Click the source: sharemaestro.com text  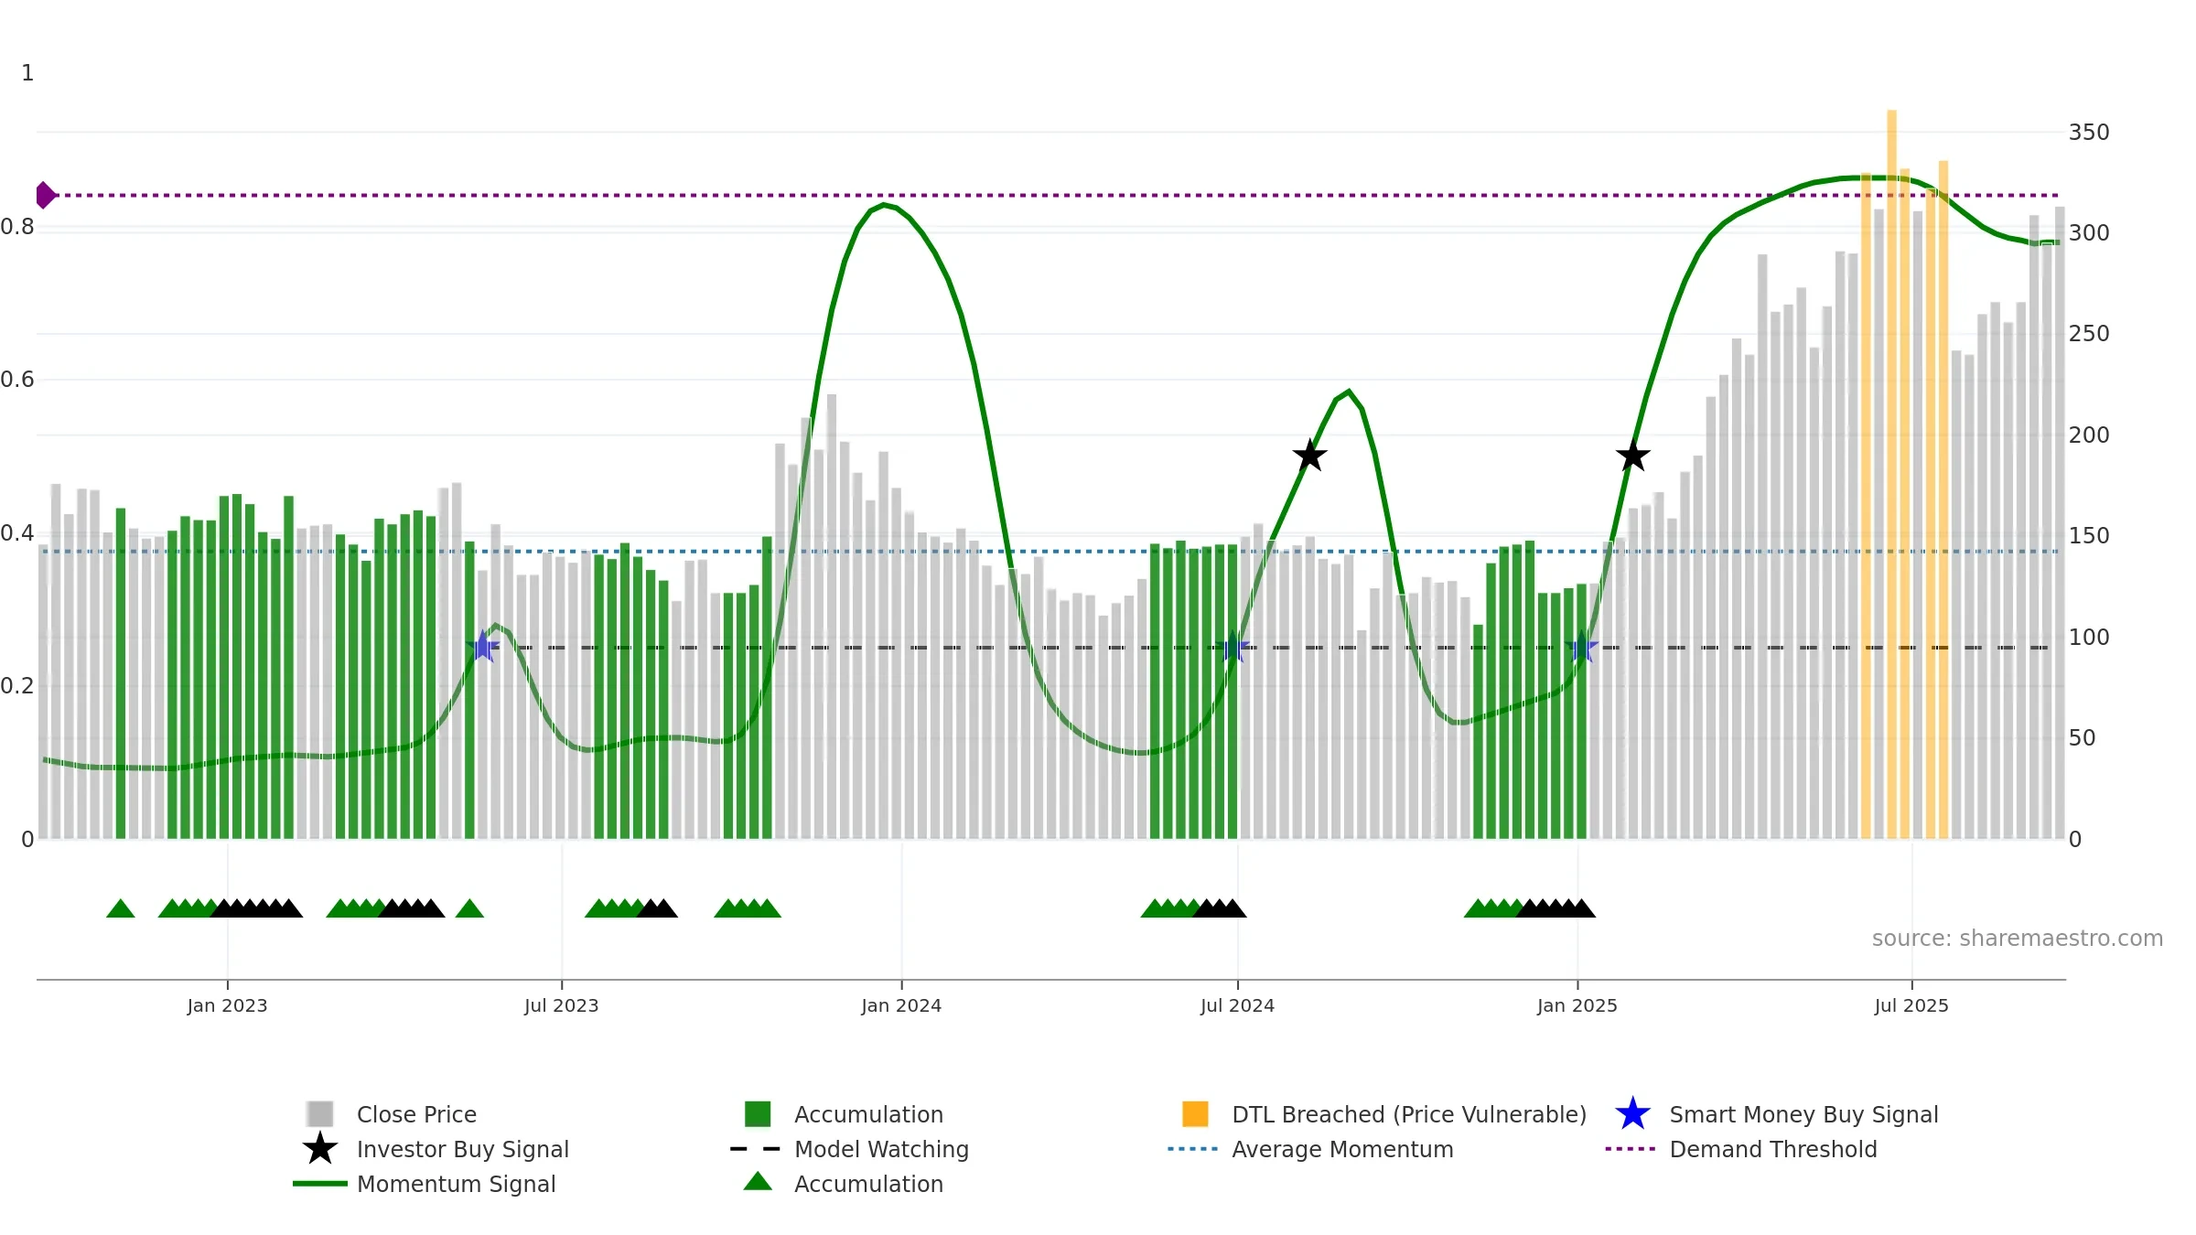click(2018, 939)
